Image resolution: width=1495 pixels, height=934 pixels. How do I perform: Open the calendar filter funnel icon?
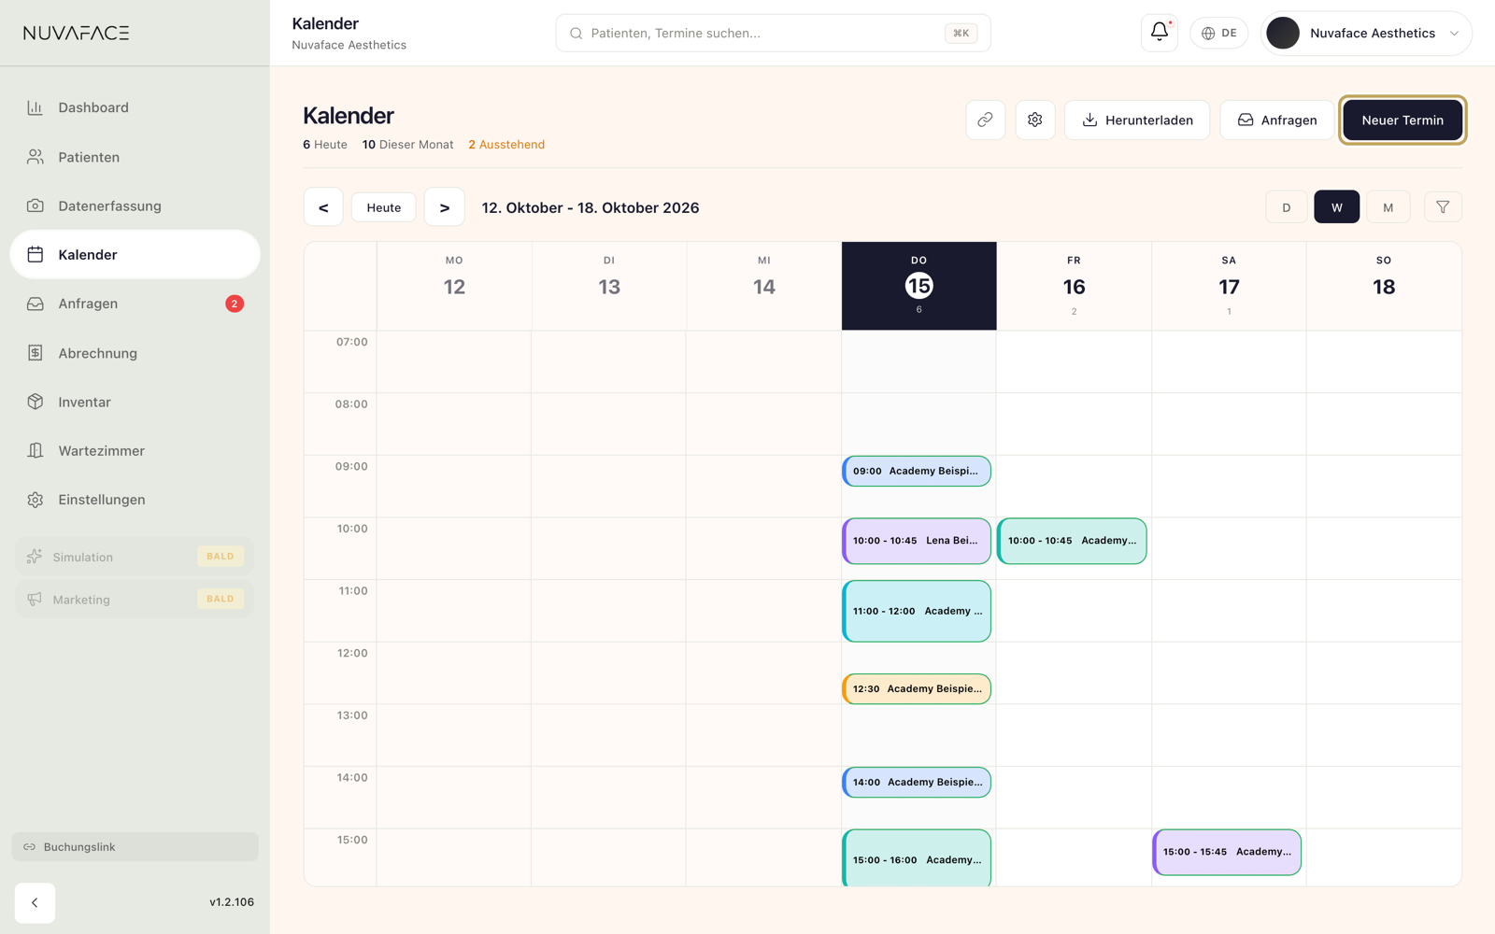point(1443,207)
